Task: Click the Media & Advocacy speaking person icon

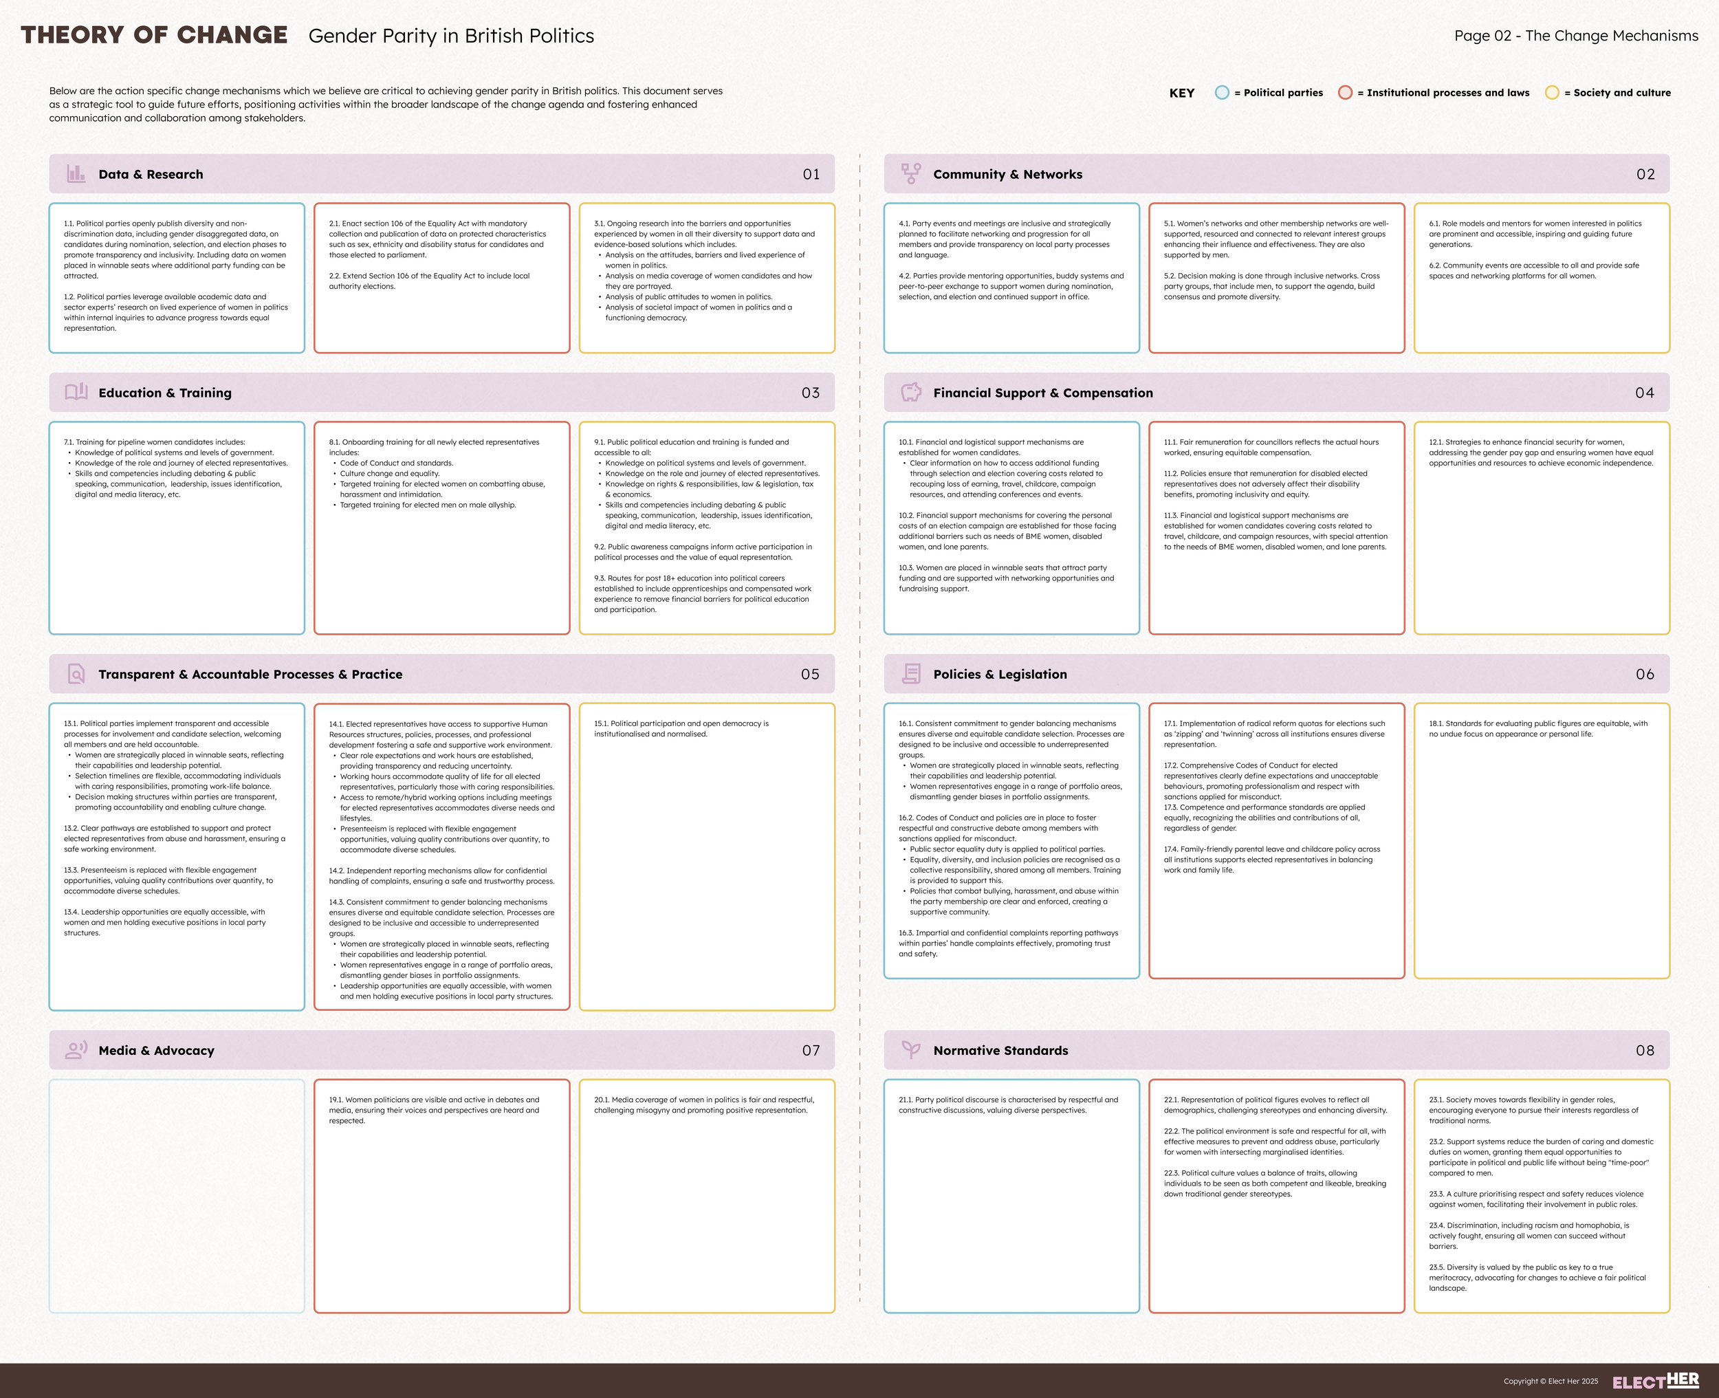Action: click(x=76, y=1050)
